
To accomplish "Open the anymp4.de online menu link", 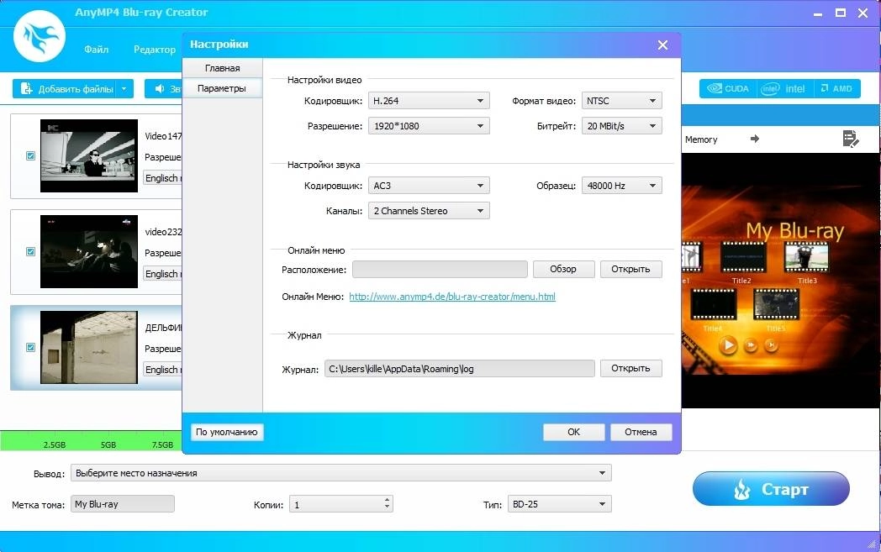I will pyautogui.click(x=452, y=297).
